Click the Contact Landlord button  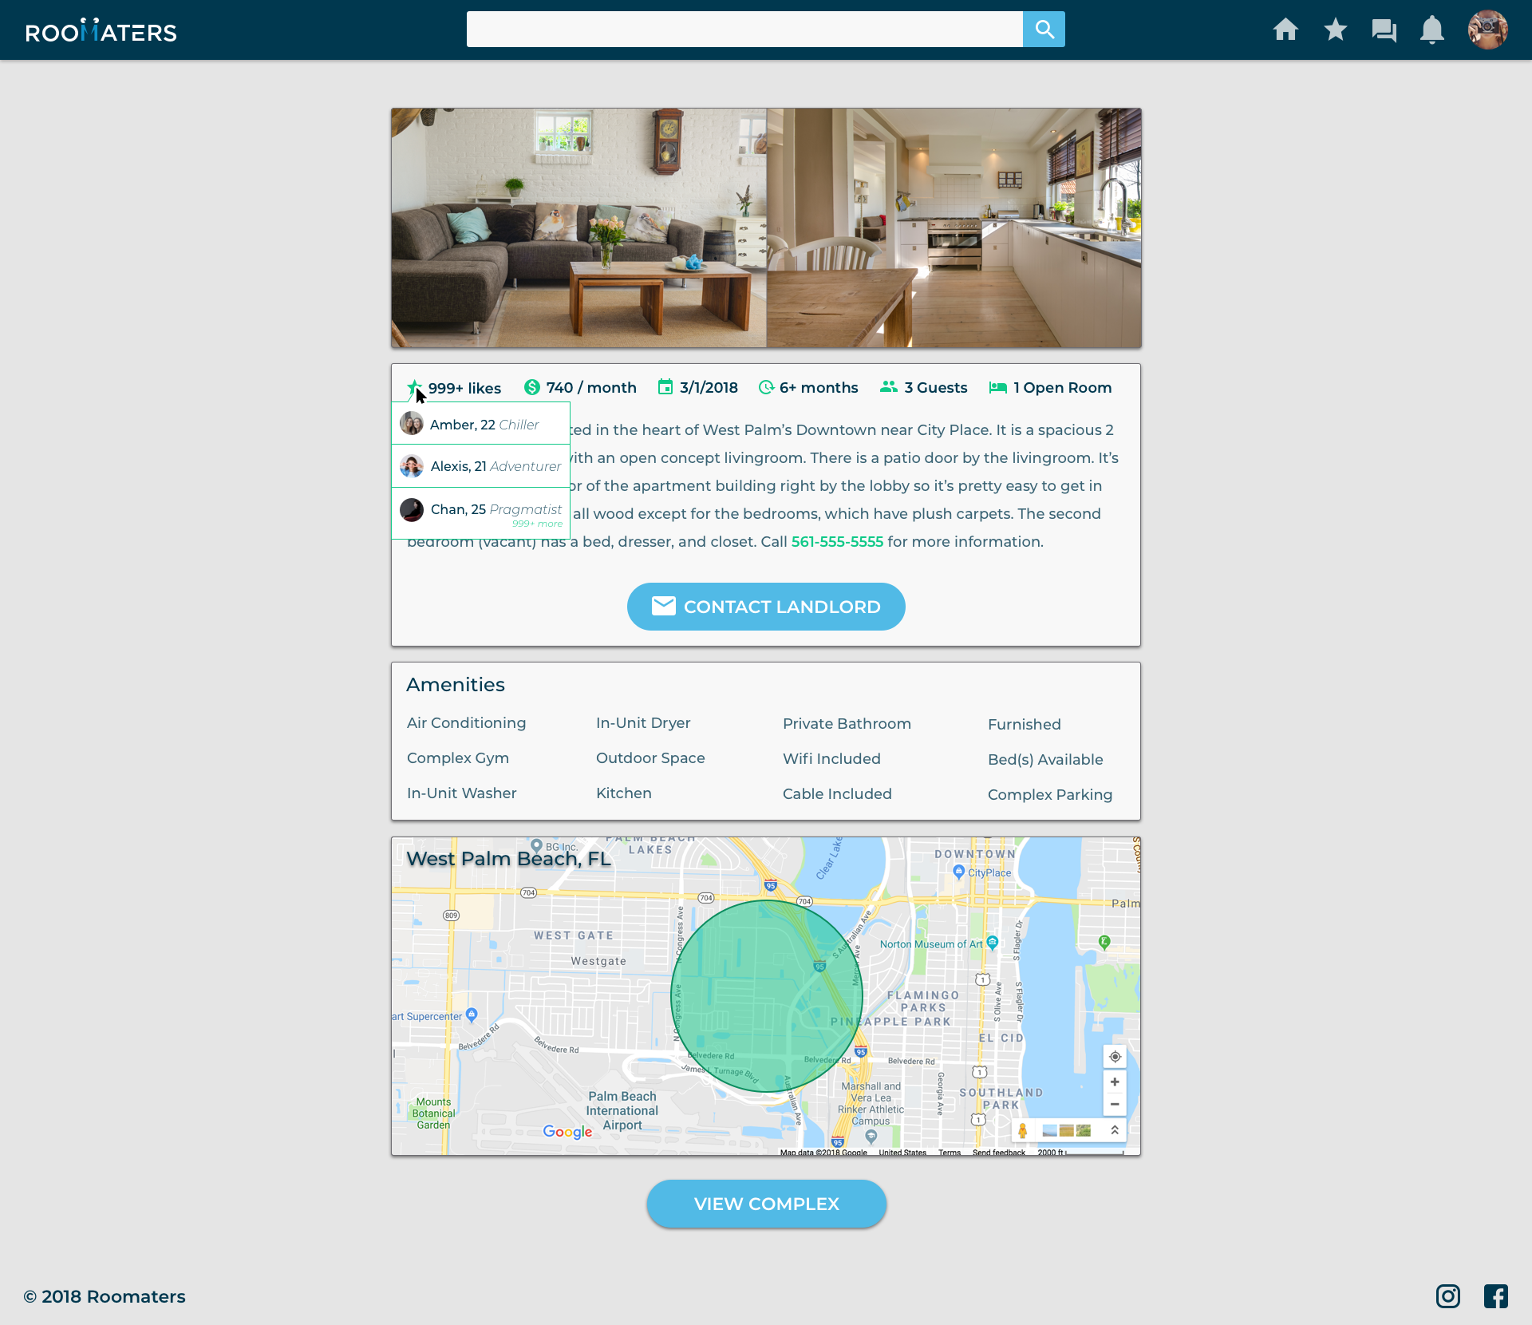(x=766, y=607)
